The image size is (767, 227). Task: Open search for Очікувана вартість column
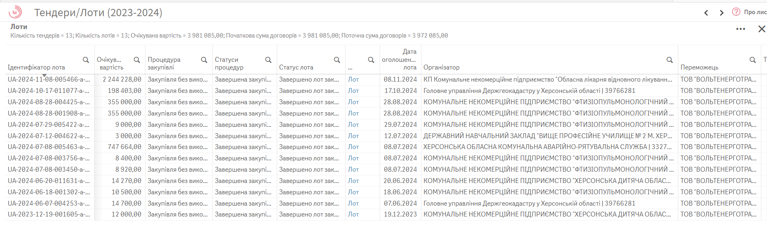(x=137, y=60)
